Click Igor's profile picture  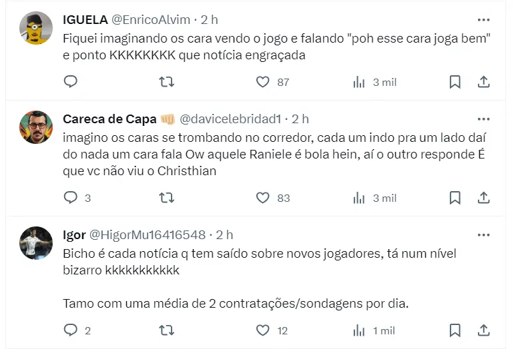36,243
